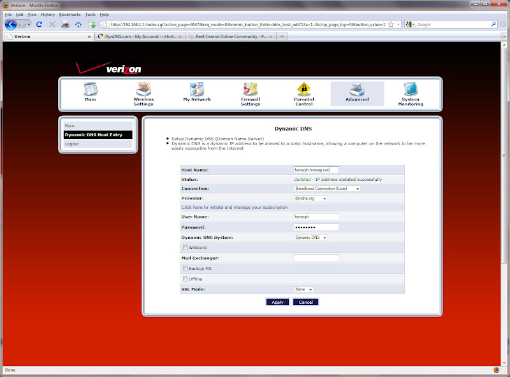Click the Verizon logo
This screenshot has height=377, width=510.
[x=108, y=68]
